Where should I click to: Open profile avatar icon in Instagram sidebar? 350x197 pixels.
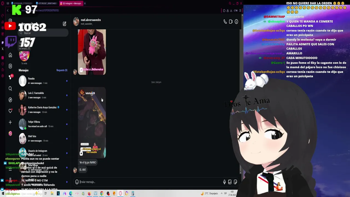pyautogui.click(x=10, y=134)
